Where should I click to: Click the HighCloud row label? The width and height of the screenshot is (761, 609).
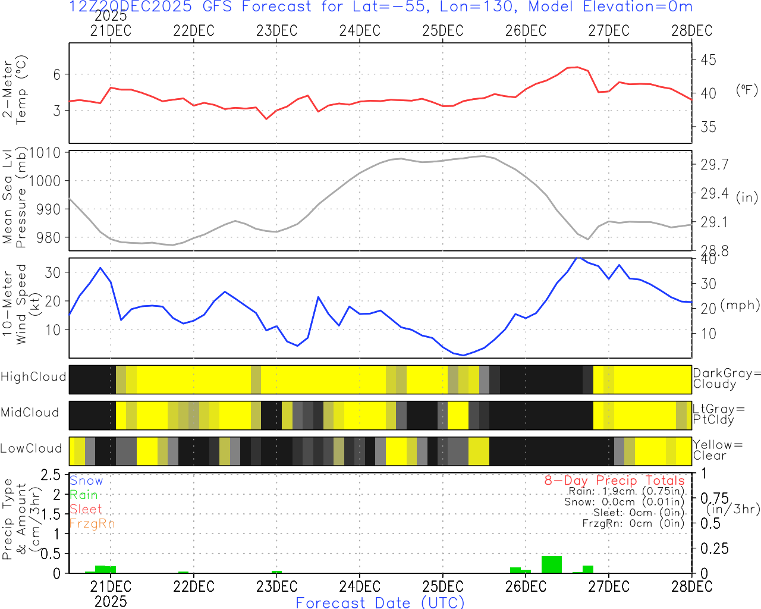pyautogui.click(x=33, y=377)
